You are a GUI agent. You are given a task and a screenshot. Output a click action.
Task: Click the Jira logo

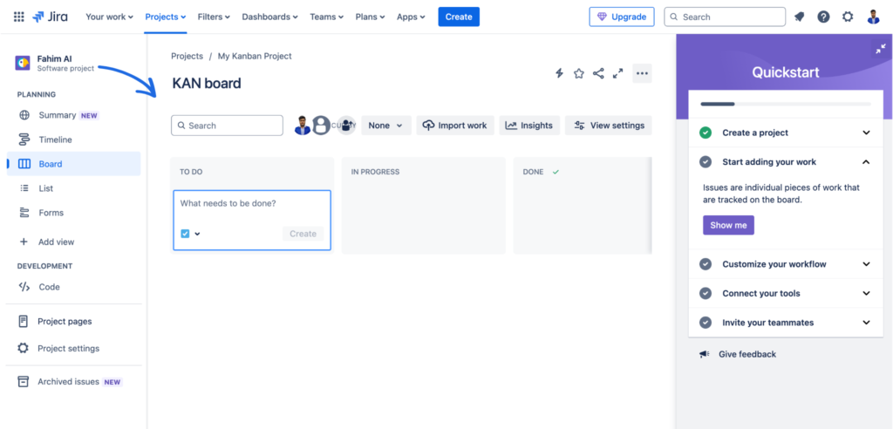click(50, 17)
